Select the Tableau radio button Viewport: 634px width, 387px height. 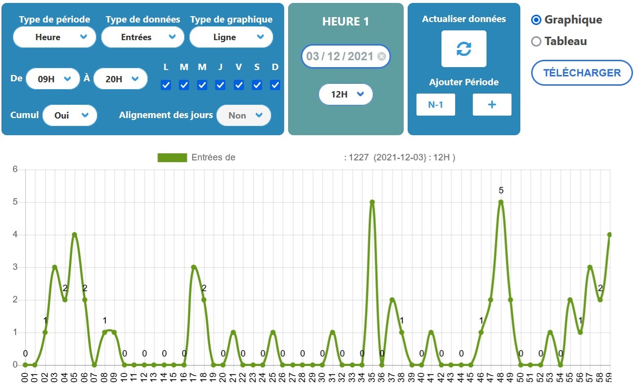[536, 42]
